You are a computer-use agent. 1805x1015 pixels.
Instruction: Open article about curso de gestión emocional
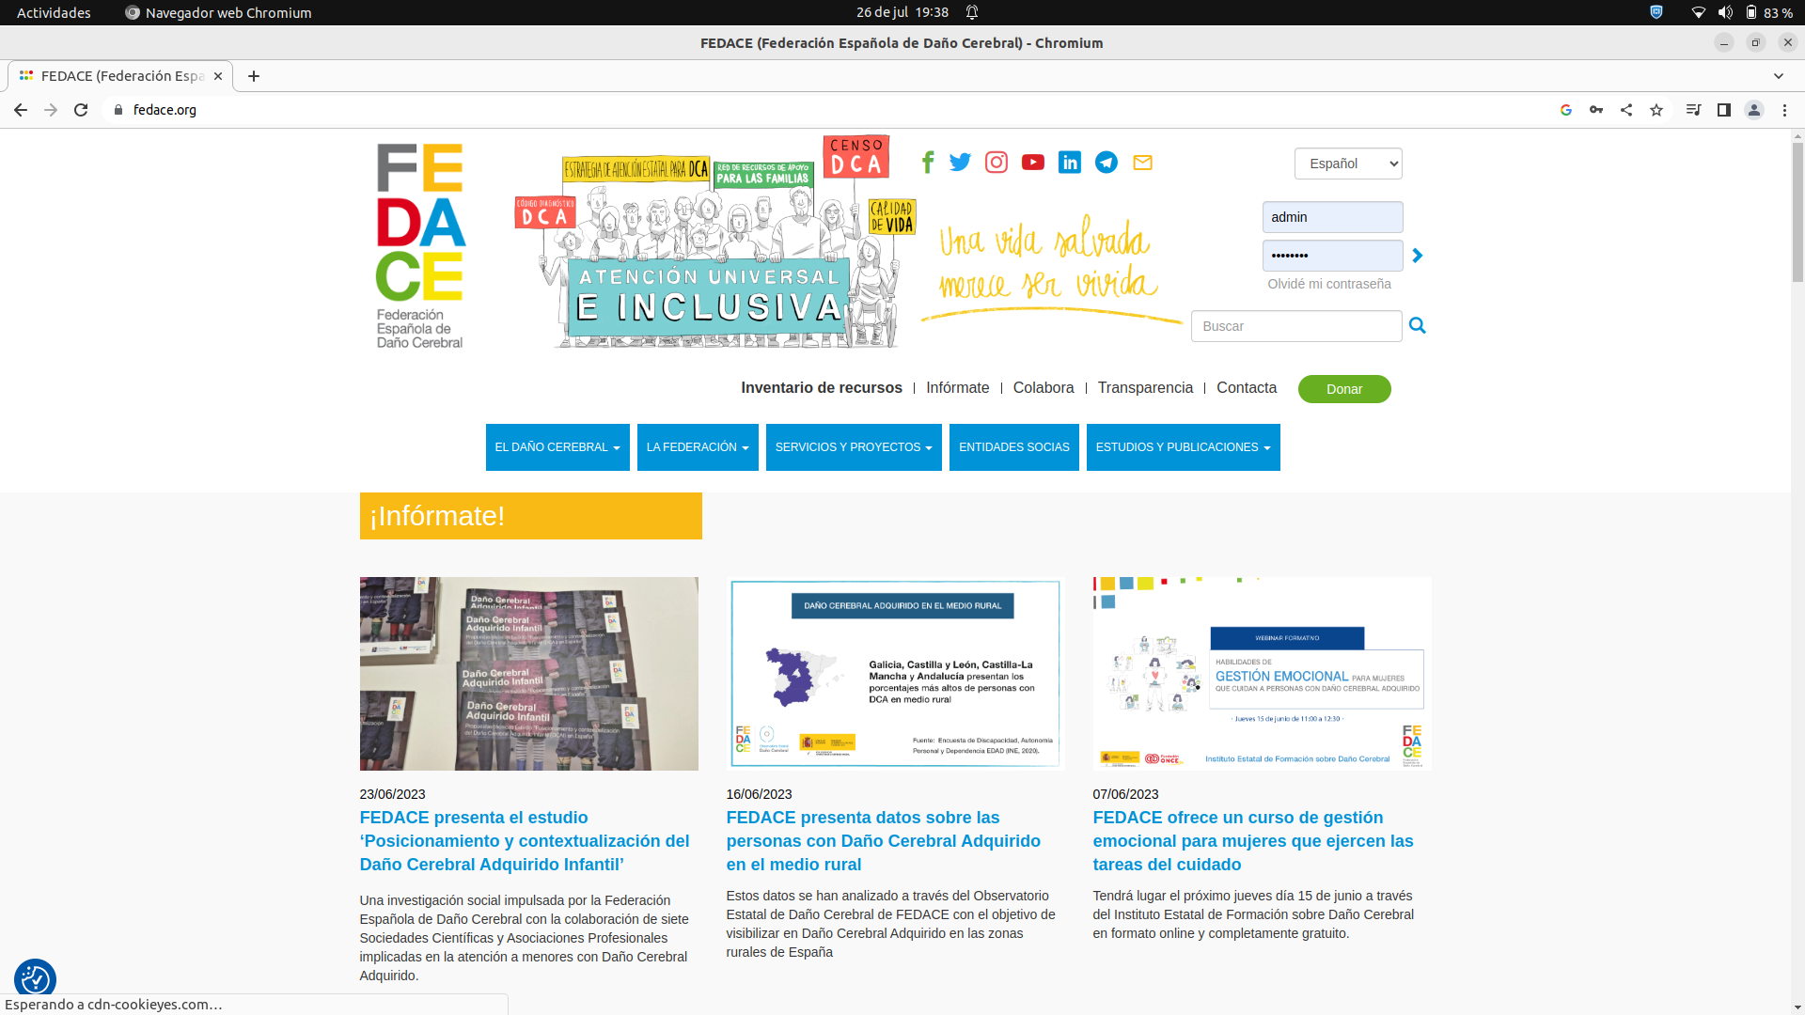pyautogui.click(x=1253, y=841)
